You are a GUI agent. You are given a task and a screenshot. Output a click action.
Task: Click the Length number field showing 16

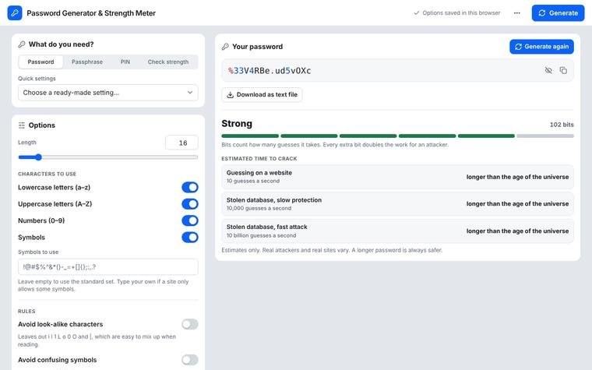point(181,143)
